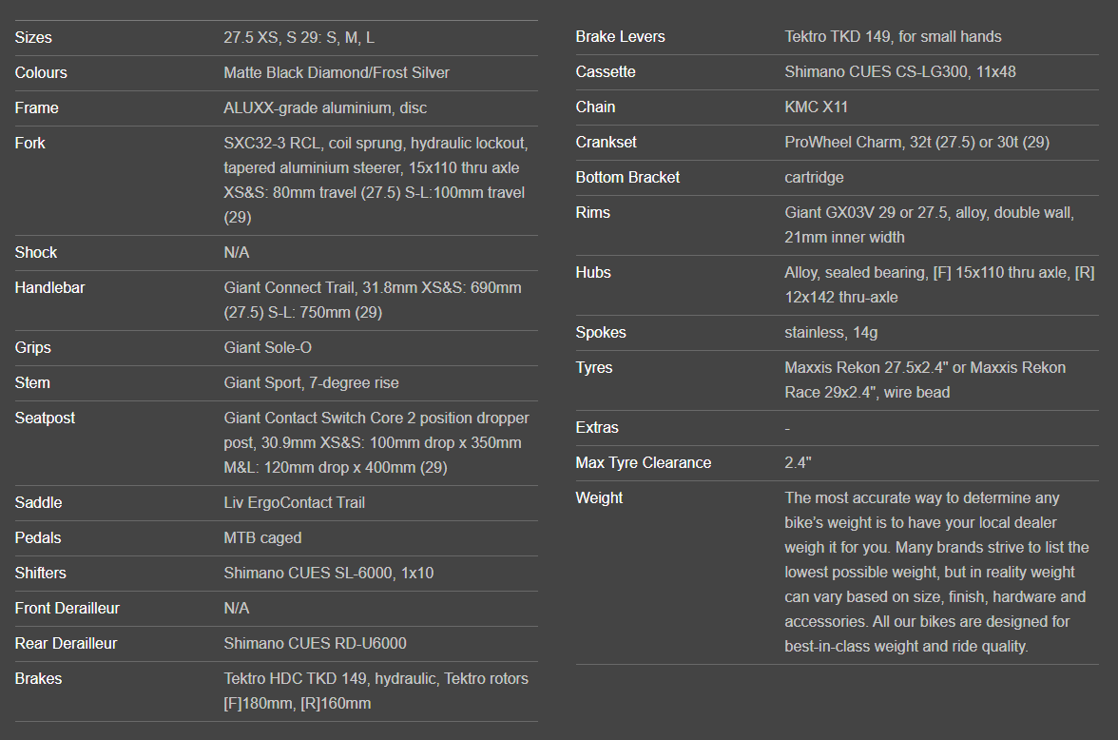Screen dimensions: 1118x740
Task: Click the Shimano CUES SL-6000 shifters value
Action: 329,574
